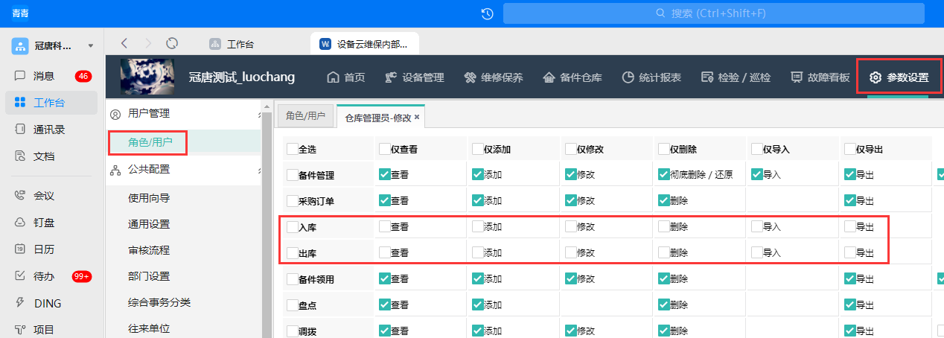Close the 仓库管理员-修改 tab
The height and width of the screenshot is (338, 944).
[x=417, y=117]
